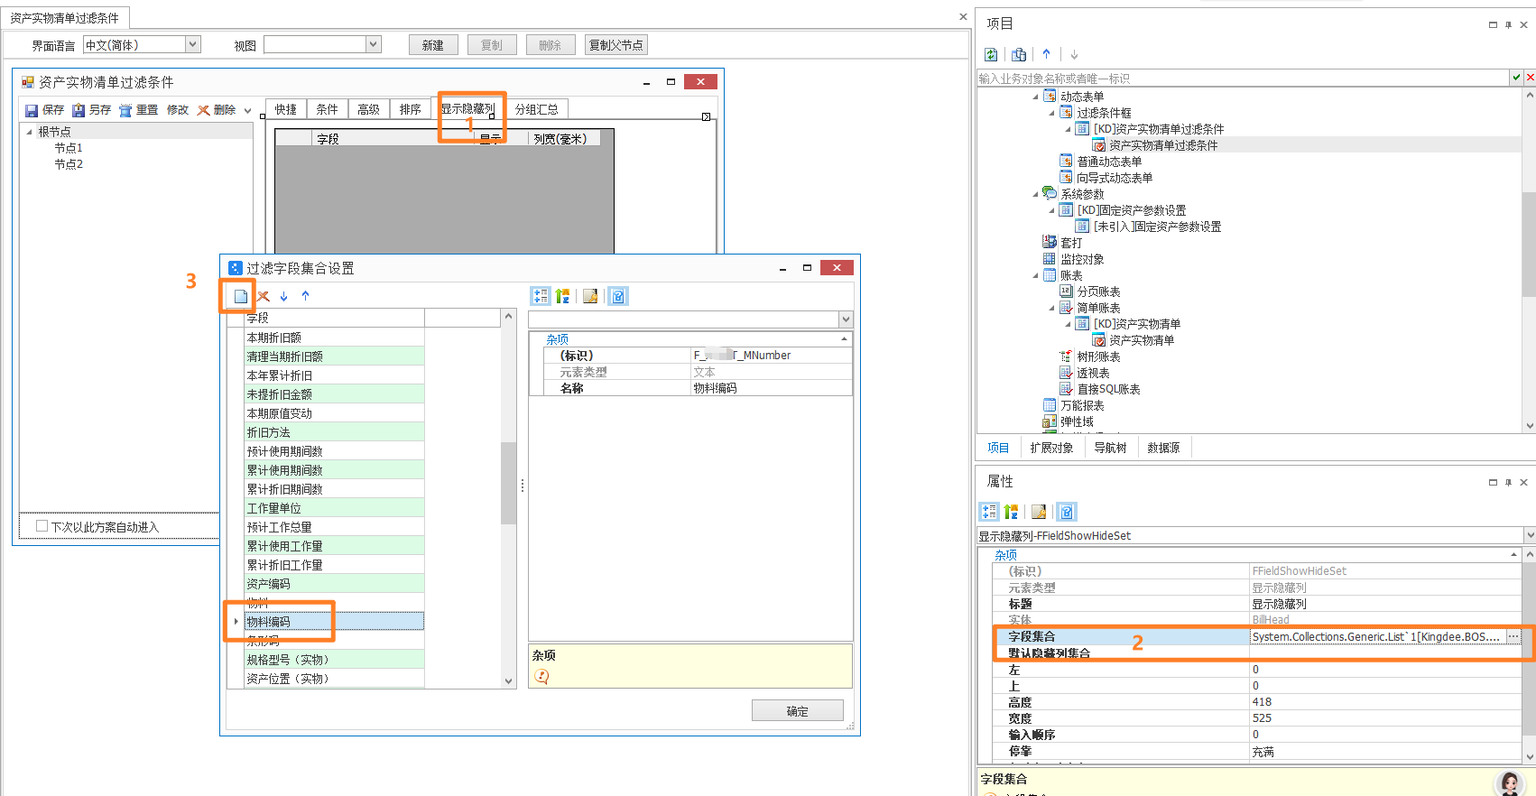Click 高度 property value 418
The height and width of the screenshot is (796, 1536).
[x=1385, y=702]
